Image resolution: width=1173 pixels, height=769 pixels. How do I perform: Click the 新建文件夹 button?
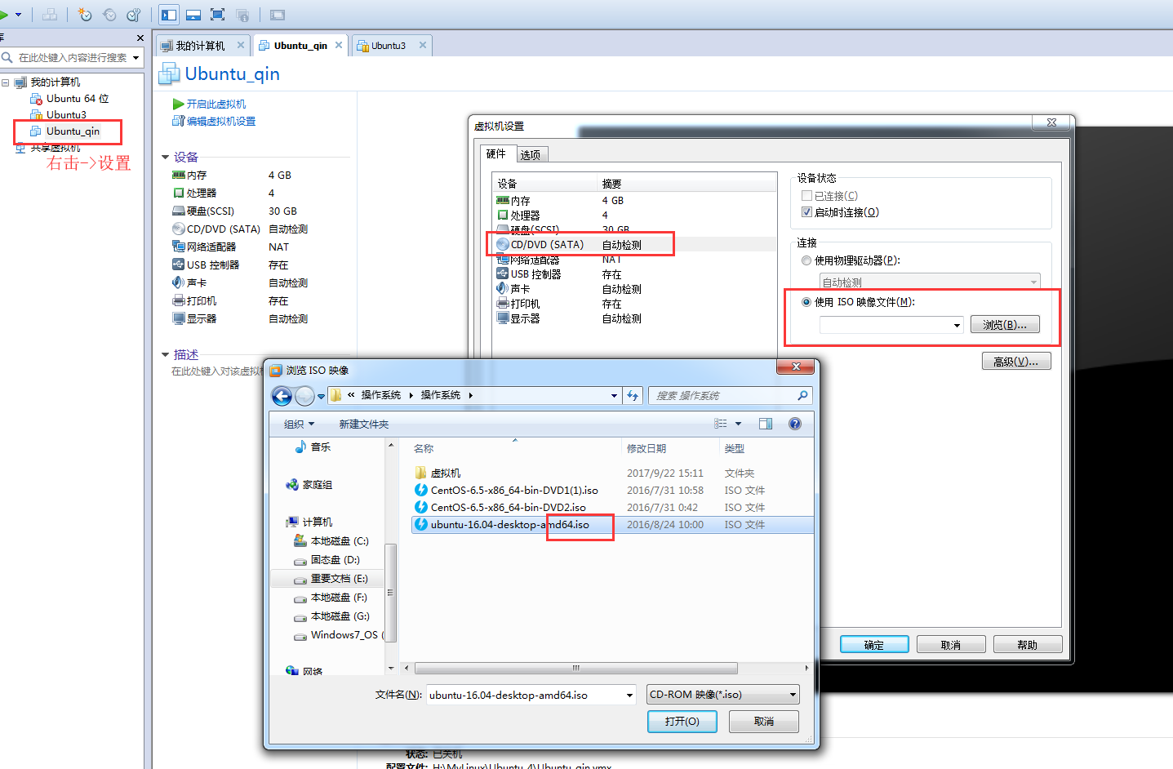[364, 425]
